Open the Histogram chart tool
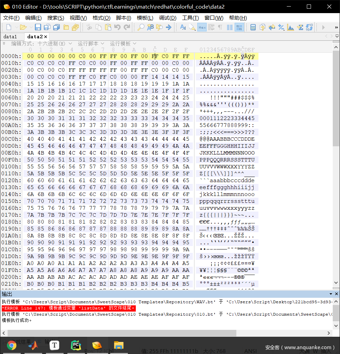Image resolution: width=340 pixels, height=354 pixels. point(291,27)
